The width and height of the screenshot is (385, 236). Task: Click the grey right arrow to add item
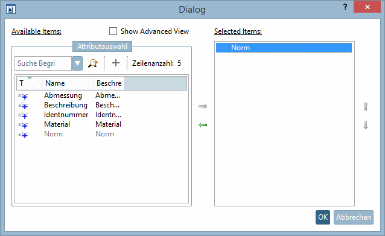click(x=203, y=106)
